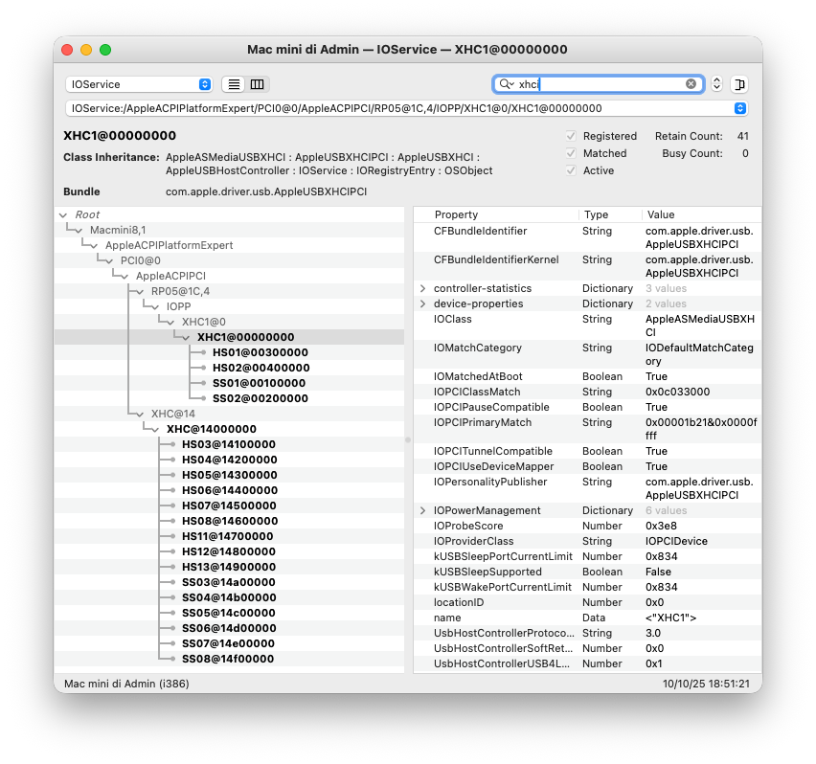The height and width of the screenshot is (764, 816).
Task: Select the name property row
Action: [x=587, y=618]
